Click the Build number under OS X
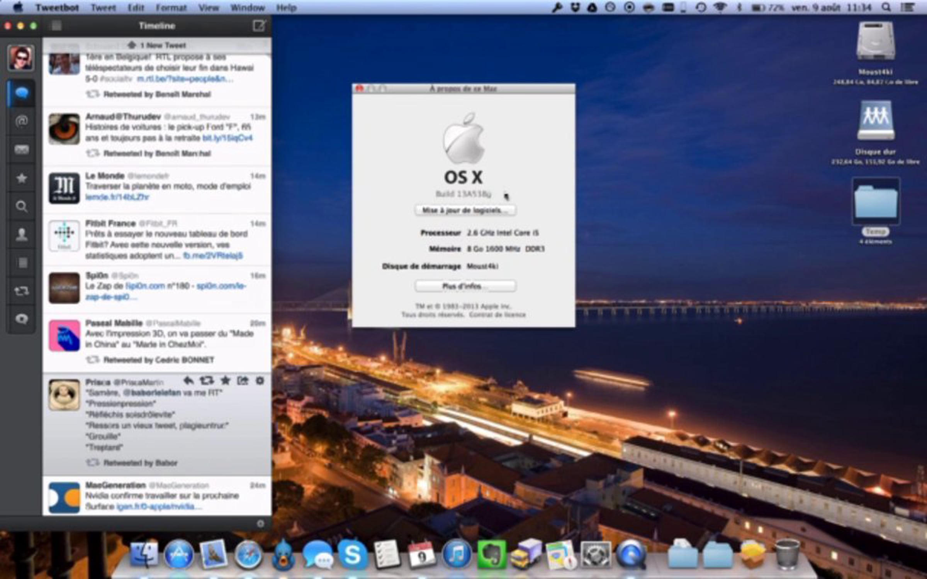This screenshot has width=927, height=579. coord(463,194)
